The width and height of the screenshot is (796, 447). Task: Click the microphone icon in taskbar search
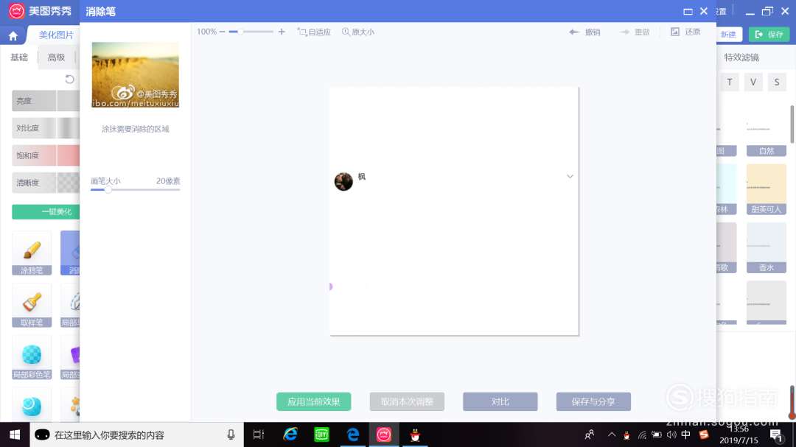[x=231, y=434]
